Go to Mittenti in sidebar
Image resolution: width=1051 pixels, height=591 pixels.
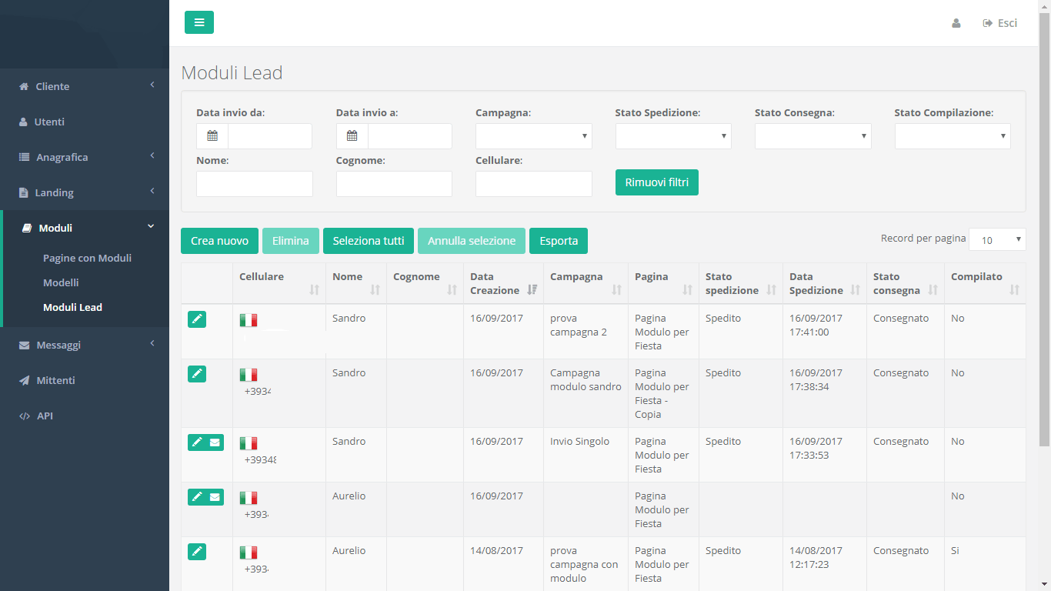pyautogui.click(x=55, y=380)
